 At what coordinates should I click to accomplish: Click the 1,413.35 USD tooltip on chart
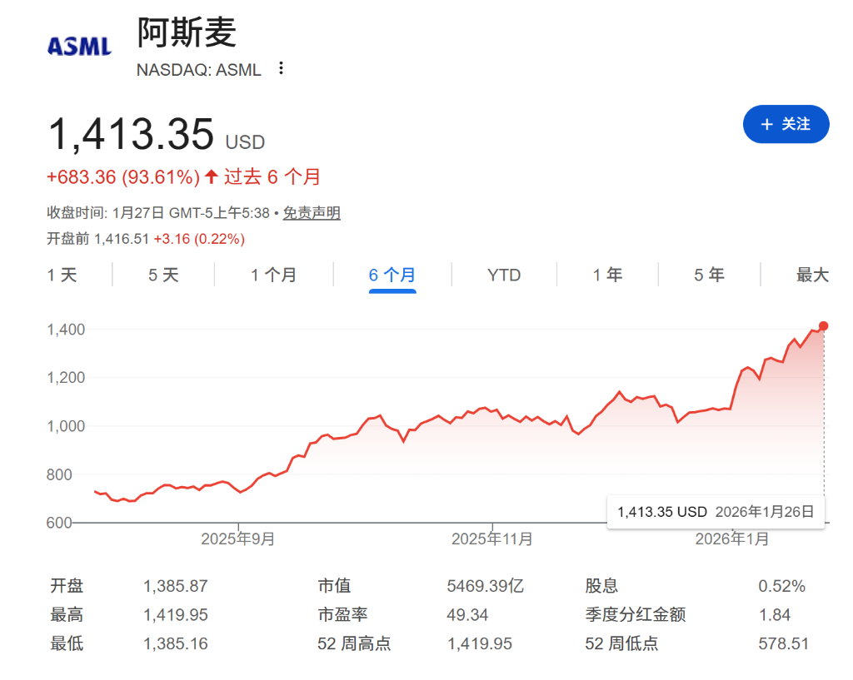tap(715, 511)
